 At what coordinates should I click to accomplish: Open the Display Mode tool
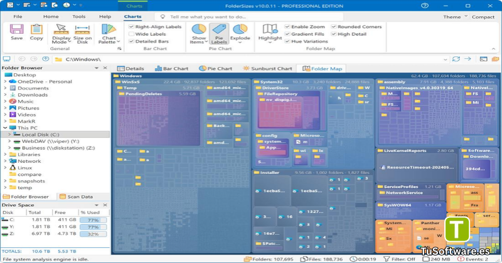click(61, 34)
